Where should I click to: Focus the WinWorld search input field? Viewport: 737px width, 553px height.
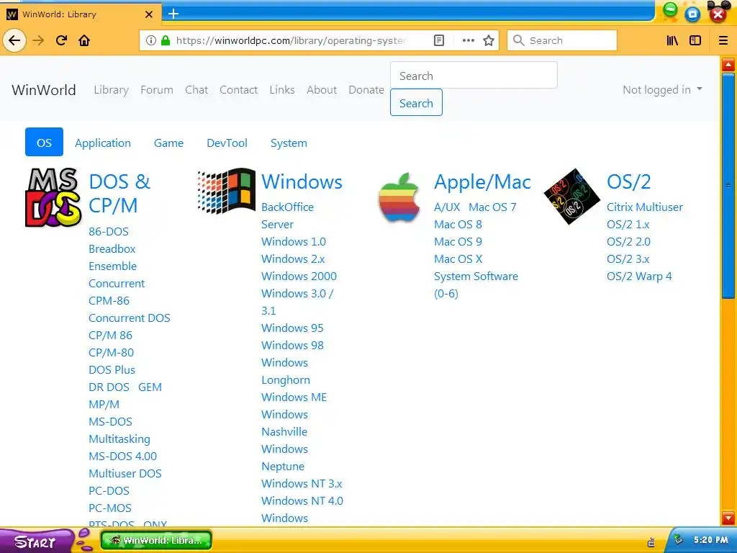pyautogui.click(x=474, y=75)
